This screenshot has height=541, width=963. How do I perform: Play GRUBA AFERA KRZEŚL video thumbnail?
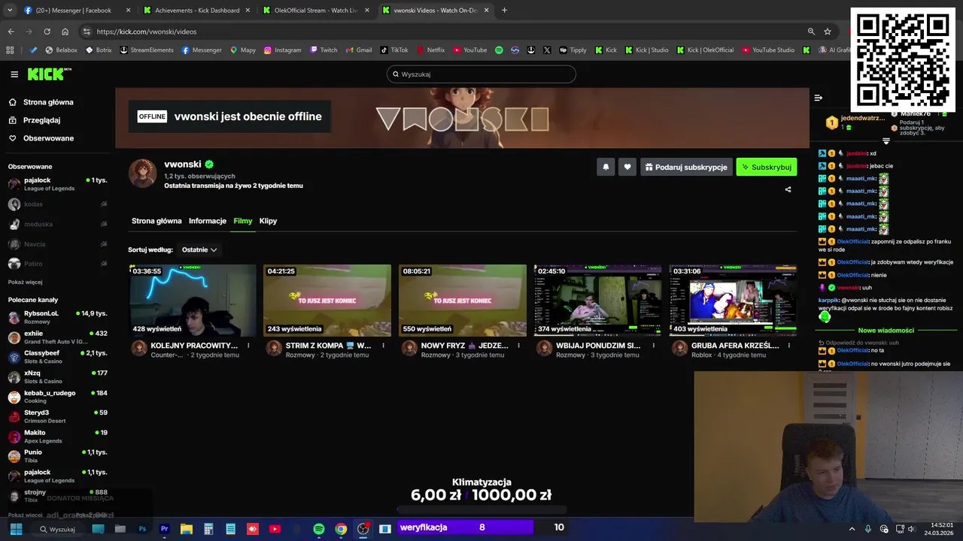point(733,301)
